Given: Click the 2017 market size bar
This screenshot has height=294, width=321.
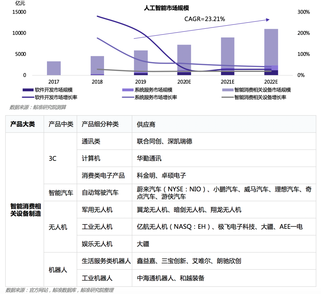Looking at the screenshot, I should point(54,68).
